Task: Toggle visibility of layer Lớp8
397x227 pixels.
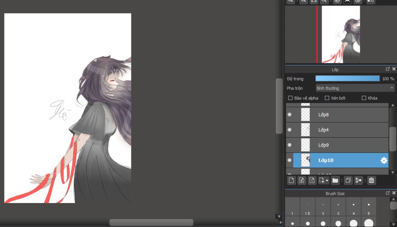Action: coord(289,114)
